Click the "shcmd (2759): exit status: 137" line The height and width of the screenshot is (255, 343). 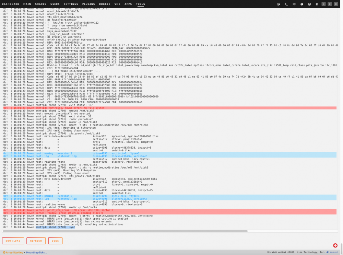48,105
